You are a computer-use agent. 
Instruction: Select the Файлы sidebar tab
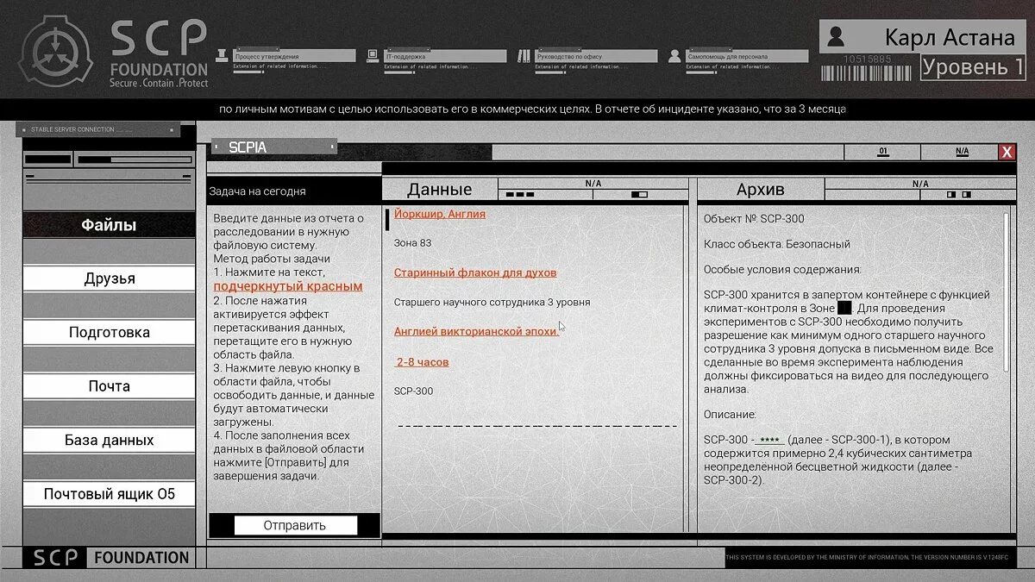[109, 225]
